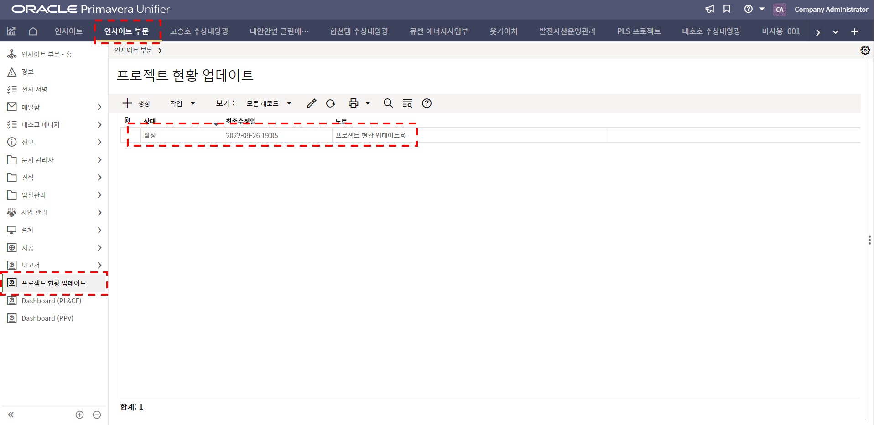874x425 pixels.
Task: Refresh the record list
Action: [331, 103]
